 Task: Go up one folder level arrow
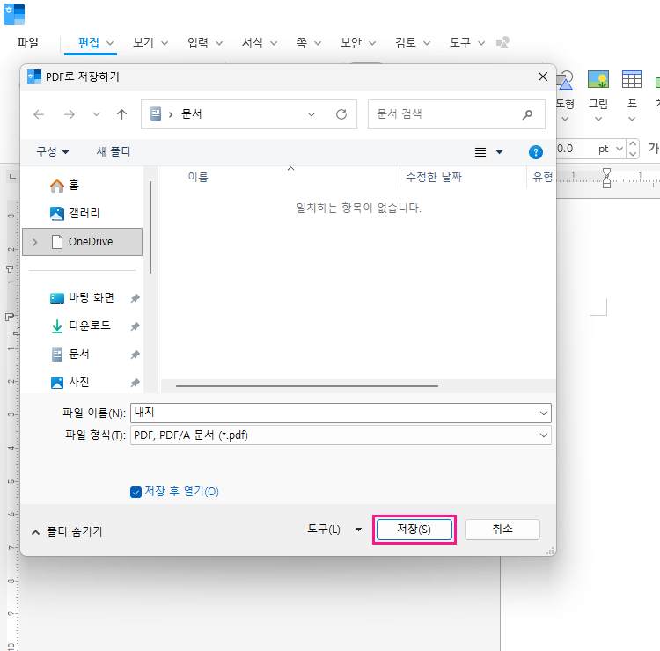[121, 114]
